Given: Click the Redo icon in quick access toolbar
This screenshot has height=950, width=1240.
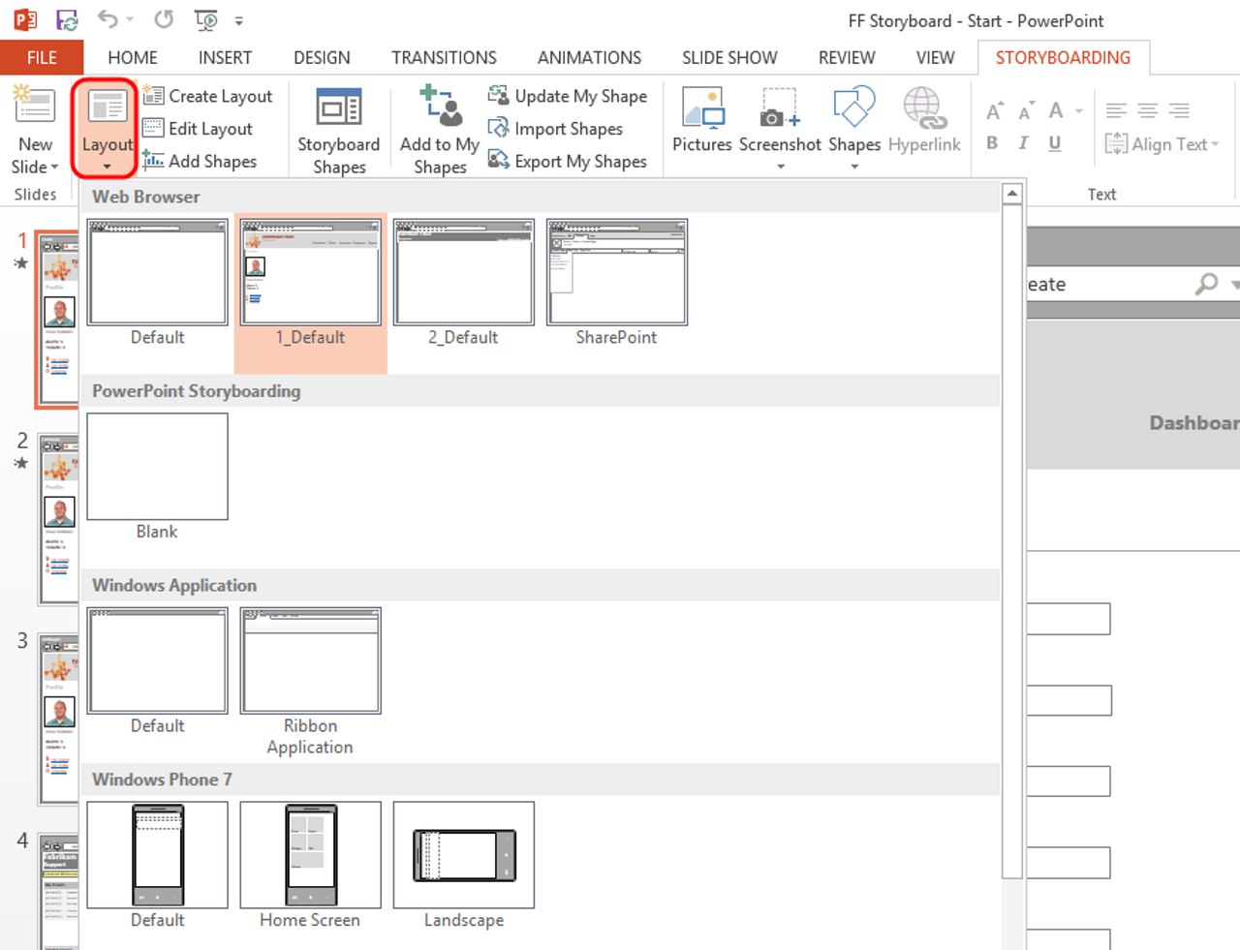Looking at the screenshot, I should click(164, 19).
